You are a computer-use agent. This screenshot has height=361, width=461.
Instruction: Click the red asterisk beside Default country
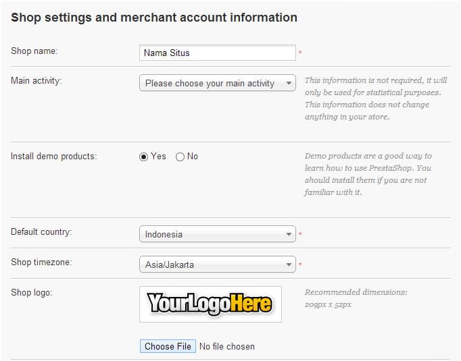tap(300, 235)
